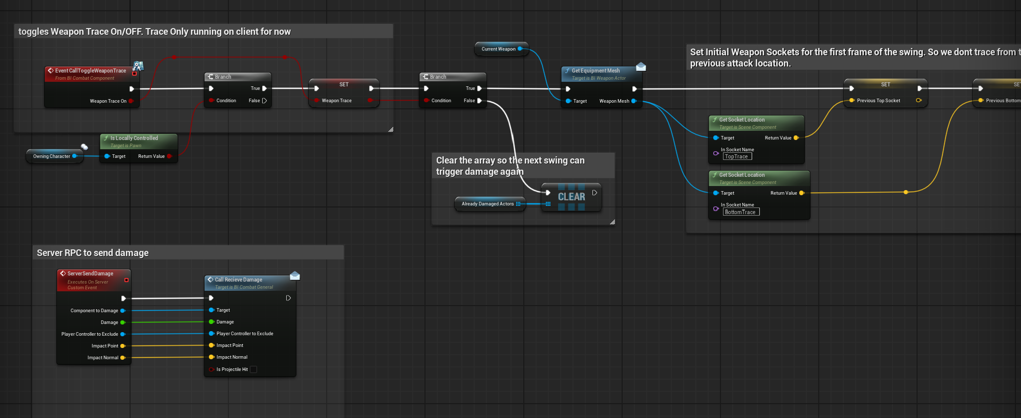Screen dimensions: 1021x418
Task: Click the Is Projectile Hit boolean pin
Action: (x=211, y=369)
